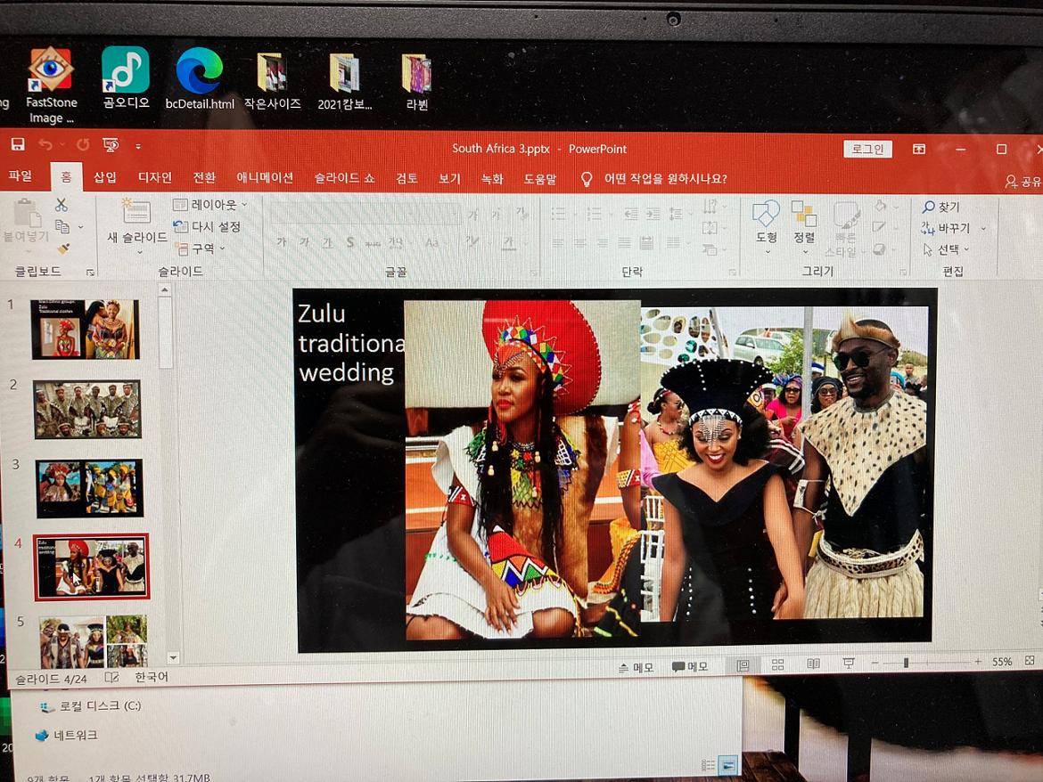Toggle normal view button in status bar
This screenshot has width=1043, height=782.
pos(743,665)
